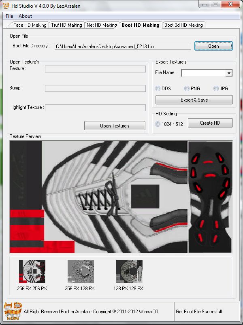
Task: Switch to Net HD Making tab
Action: [101, 25]
